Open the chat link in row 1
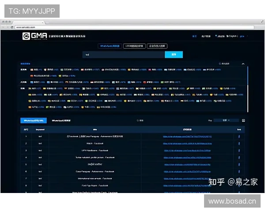This screenshot has height=212, width=265. (x=188, y=137)
